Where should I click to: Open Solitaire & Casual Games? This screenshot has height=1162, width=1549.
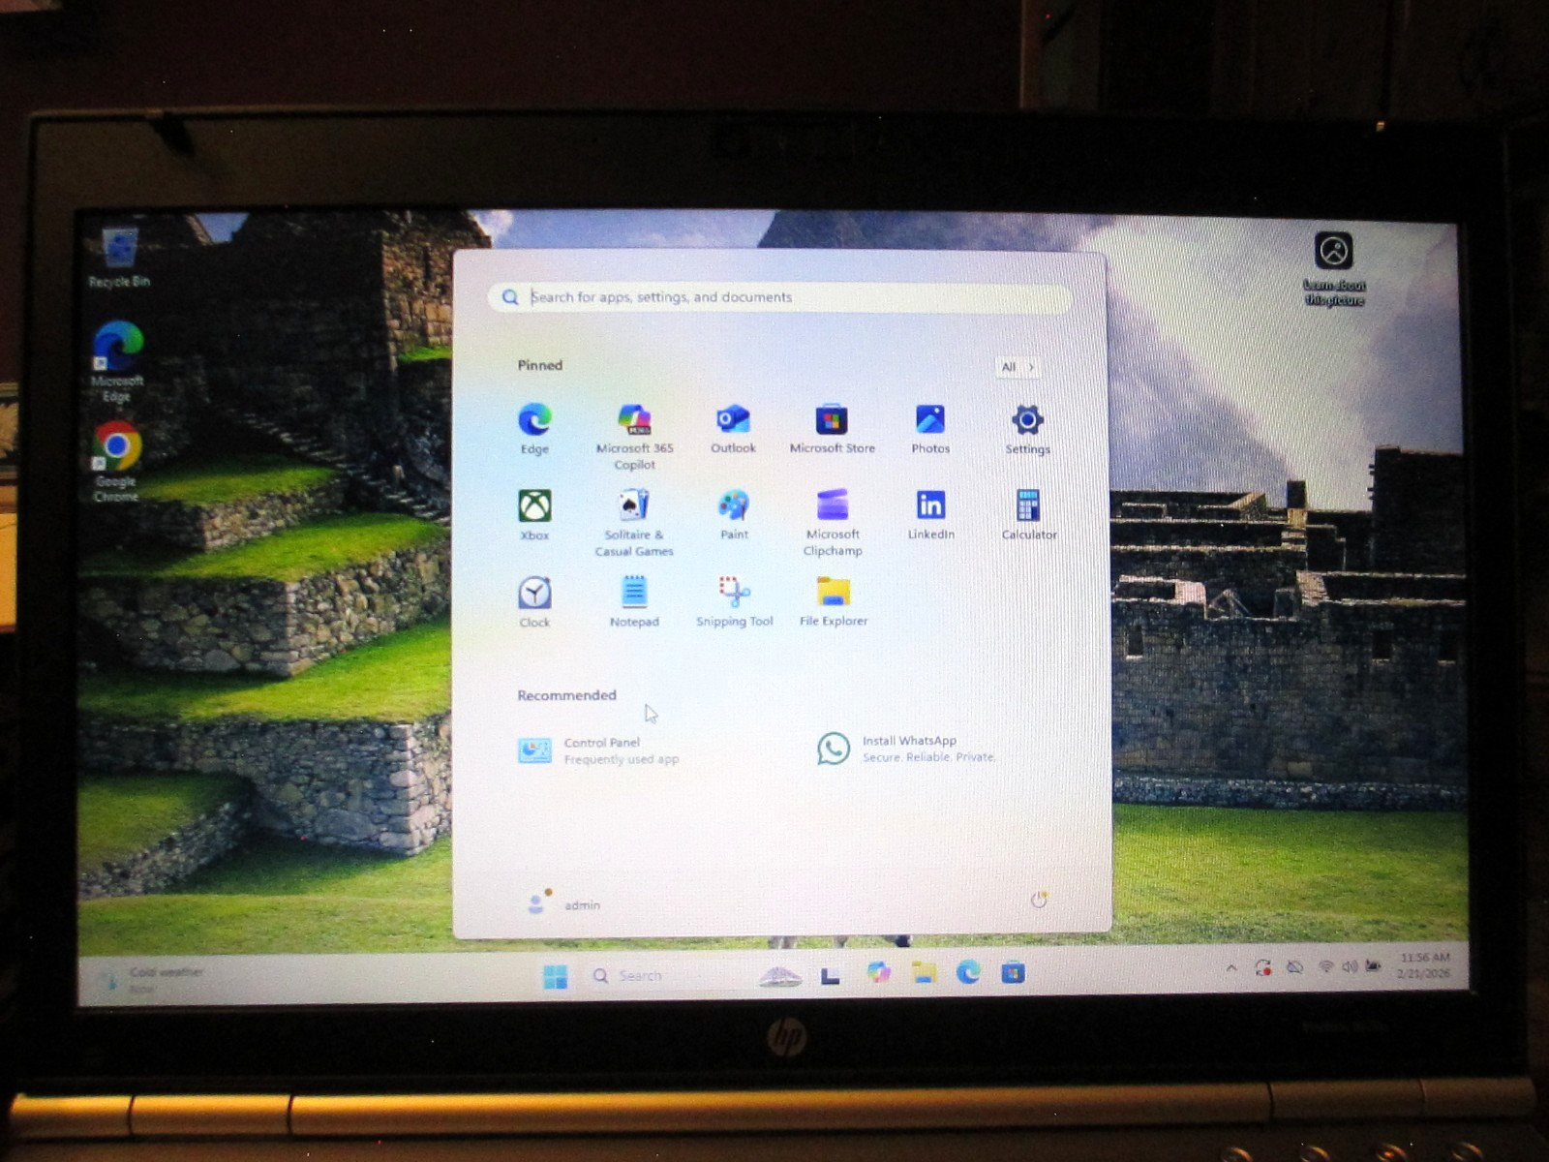[634, 523]
